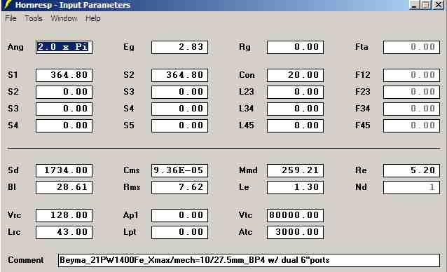
Task: Click the greyed F34 field
Action: (x=411, y=109)
